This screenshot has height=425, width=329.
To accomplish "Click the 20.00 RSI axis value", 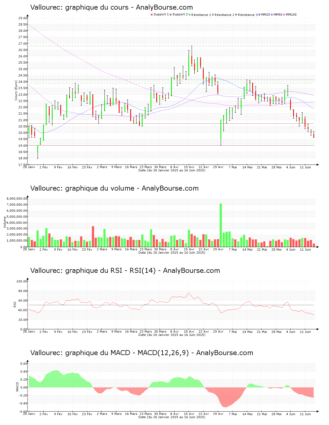I will (23, 320).
